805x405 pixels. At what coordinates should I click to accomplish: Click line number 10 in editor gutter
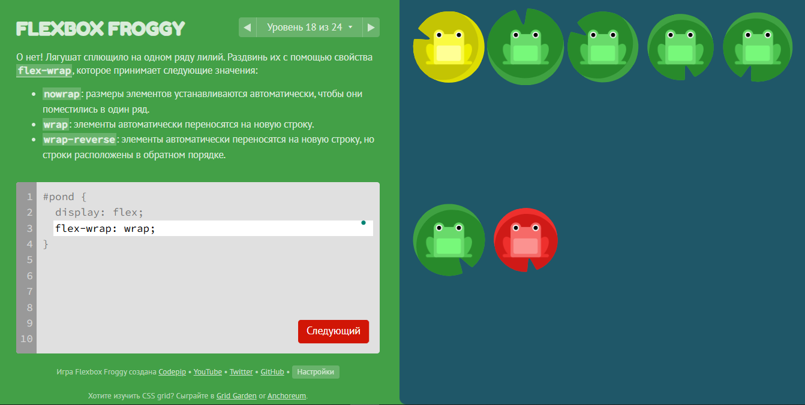click(26, 339)
